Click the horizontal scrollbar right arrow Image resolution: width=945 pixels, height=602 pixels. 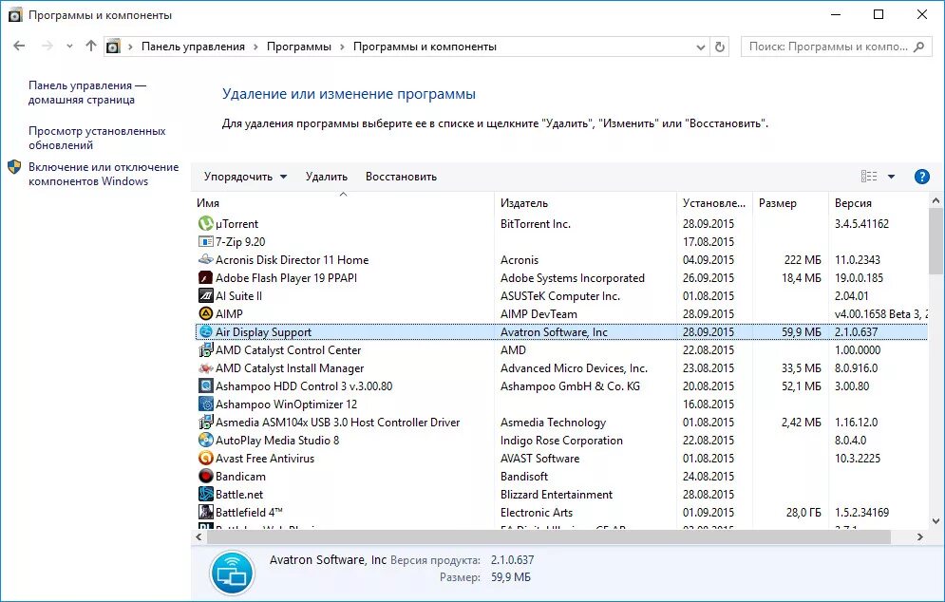coord(919,536)
